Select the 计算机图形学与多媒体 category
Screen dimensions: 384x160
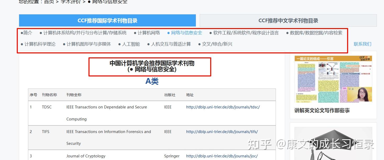click(87, 44)
